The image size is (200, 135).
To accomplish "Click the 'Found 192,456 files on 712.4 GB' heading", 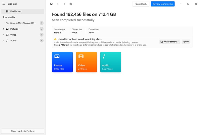I will [84, 14].
